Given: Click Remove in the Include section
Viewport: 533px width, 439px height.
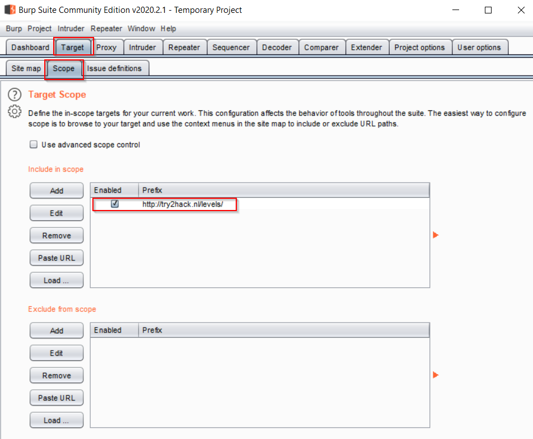Looking at the screenshot, I should 56,235.
